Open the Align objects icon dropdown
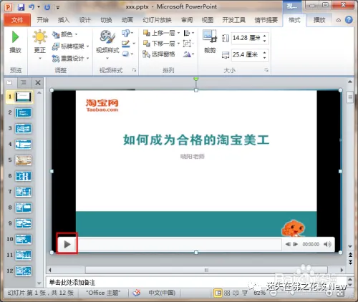 [x=188, y=33]
